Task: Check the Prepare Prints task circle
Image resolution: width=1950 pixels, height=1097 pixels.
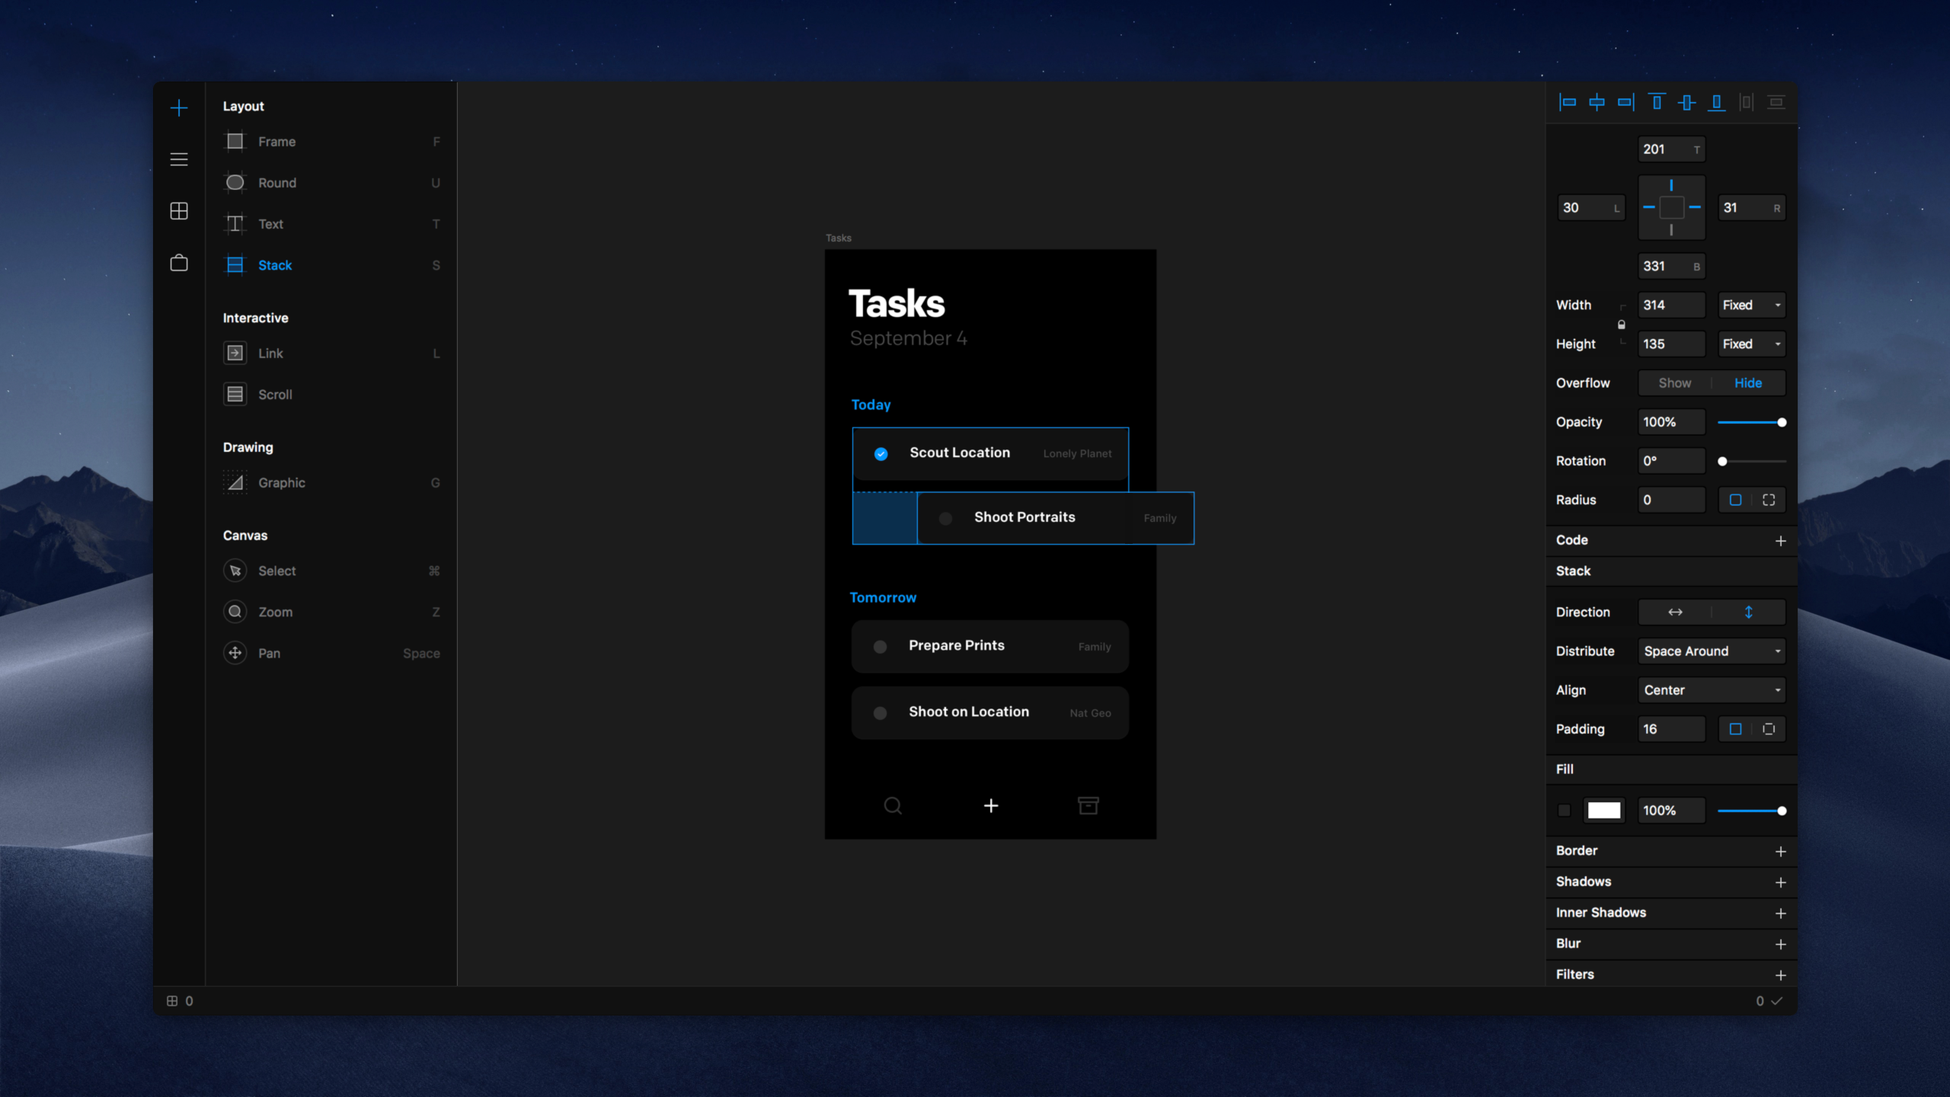Action: tap(881, 646)
